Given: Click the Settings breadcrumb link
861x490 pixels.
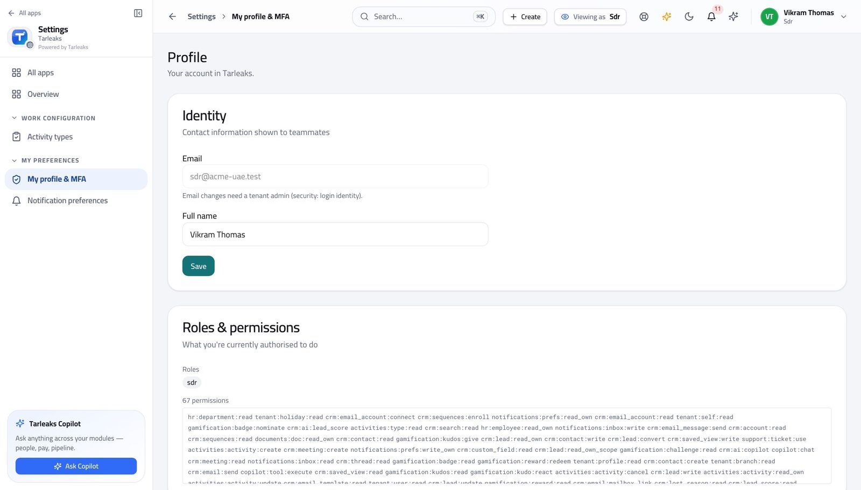Looking at the screenshot, I should click(201, 17).
